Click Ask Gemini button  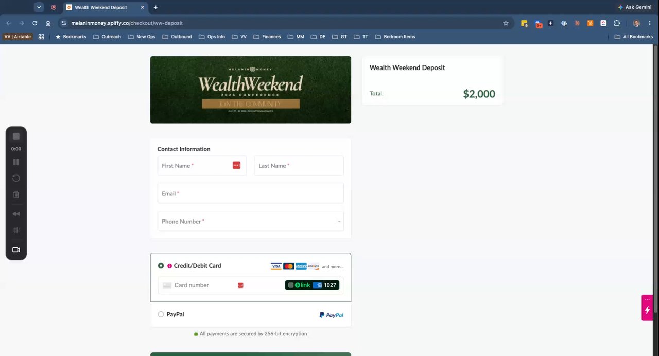point(634,7)
